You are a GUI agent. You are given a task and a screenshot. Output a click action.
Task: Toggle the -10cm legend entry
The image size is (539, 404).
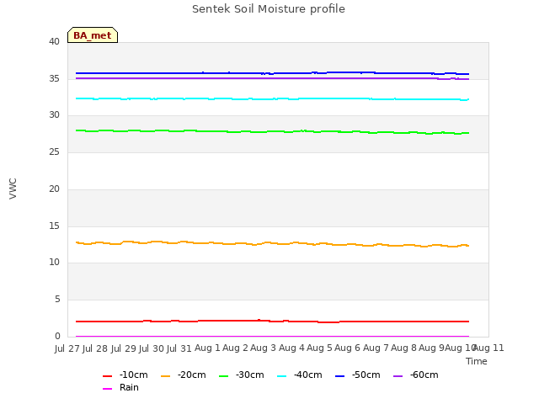pos(125,375)
